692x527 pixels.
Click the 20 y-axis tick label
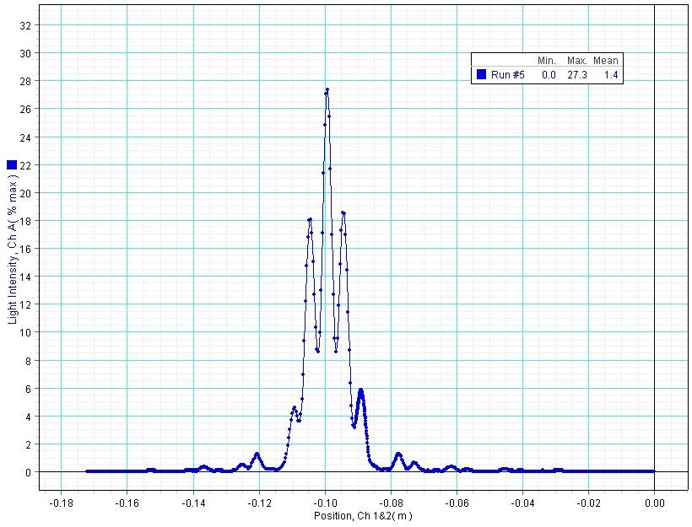pos(26,193)
